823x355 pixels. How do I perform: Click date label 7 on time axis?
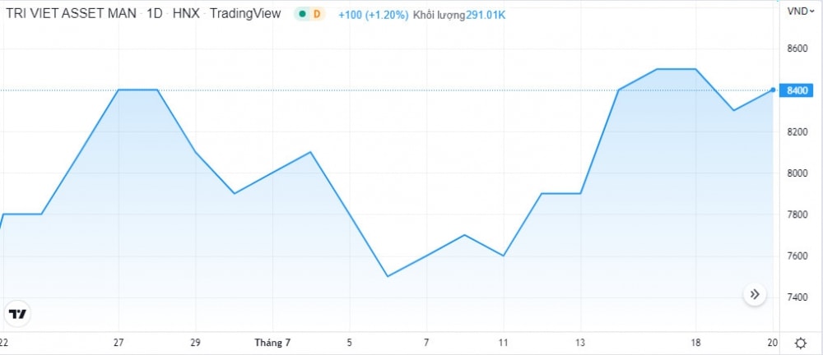point(426,343)
